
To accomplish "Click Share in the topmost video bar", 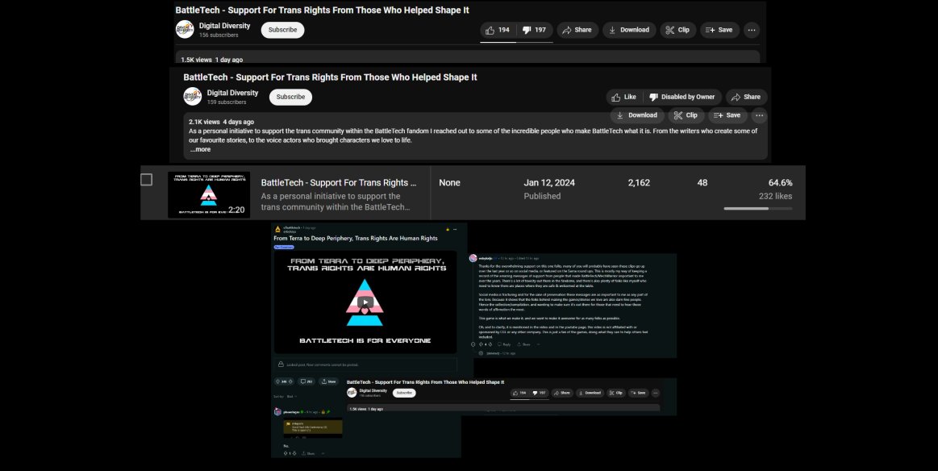I will (x=577, y=30).
